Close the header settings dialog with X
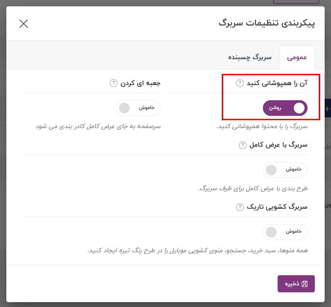331x307 pixels. [24, 23]
